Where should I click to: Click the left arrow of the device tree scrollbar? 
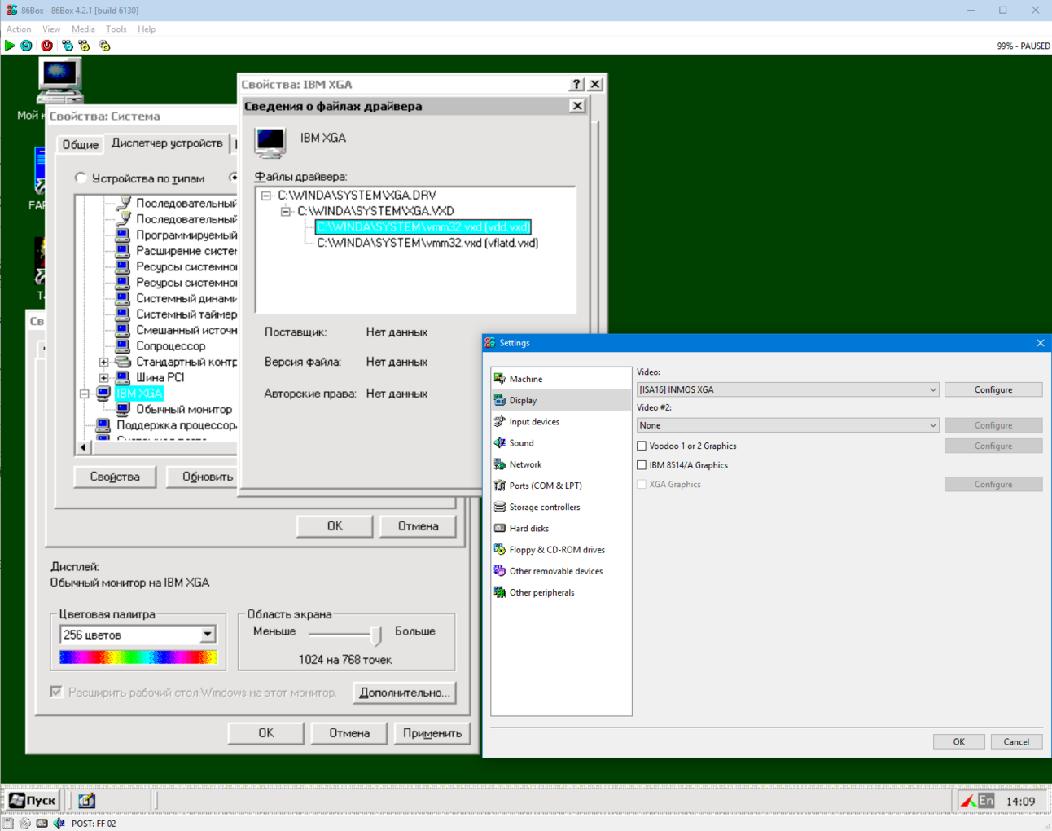82,446
